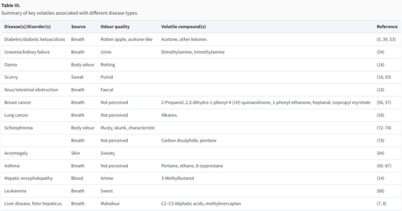Click the 3-Methylbutanol compound cell
Screen dimensions: 402x211
point(177,178)
